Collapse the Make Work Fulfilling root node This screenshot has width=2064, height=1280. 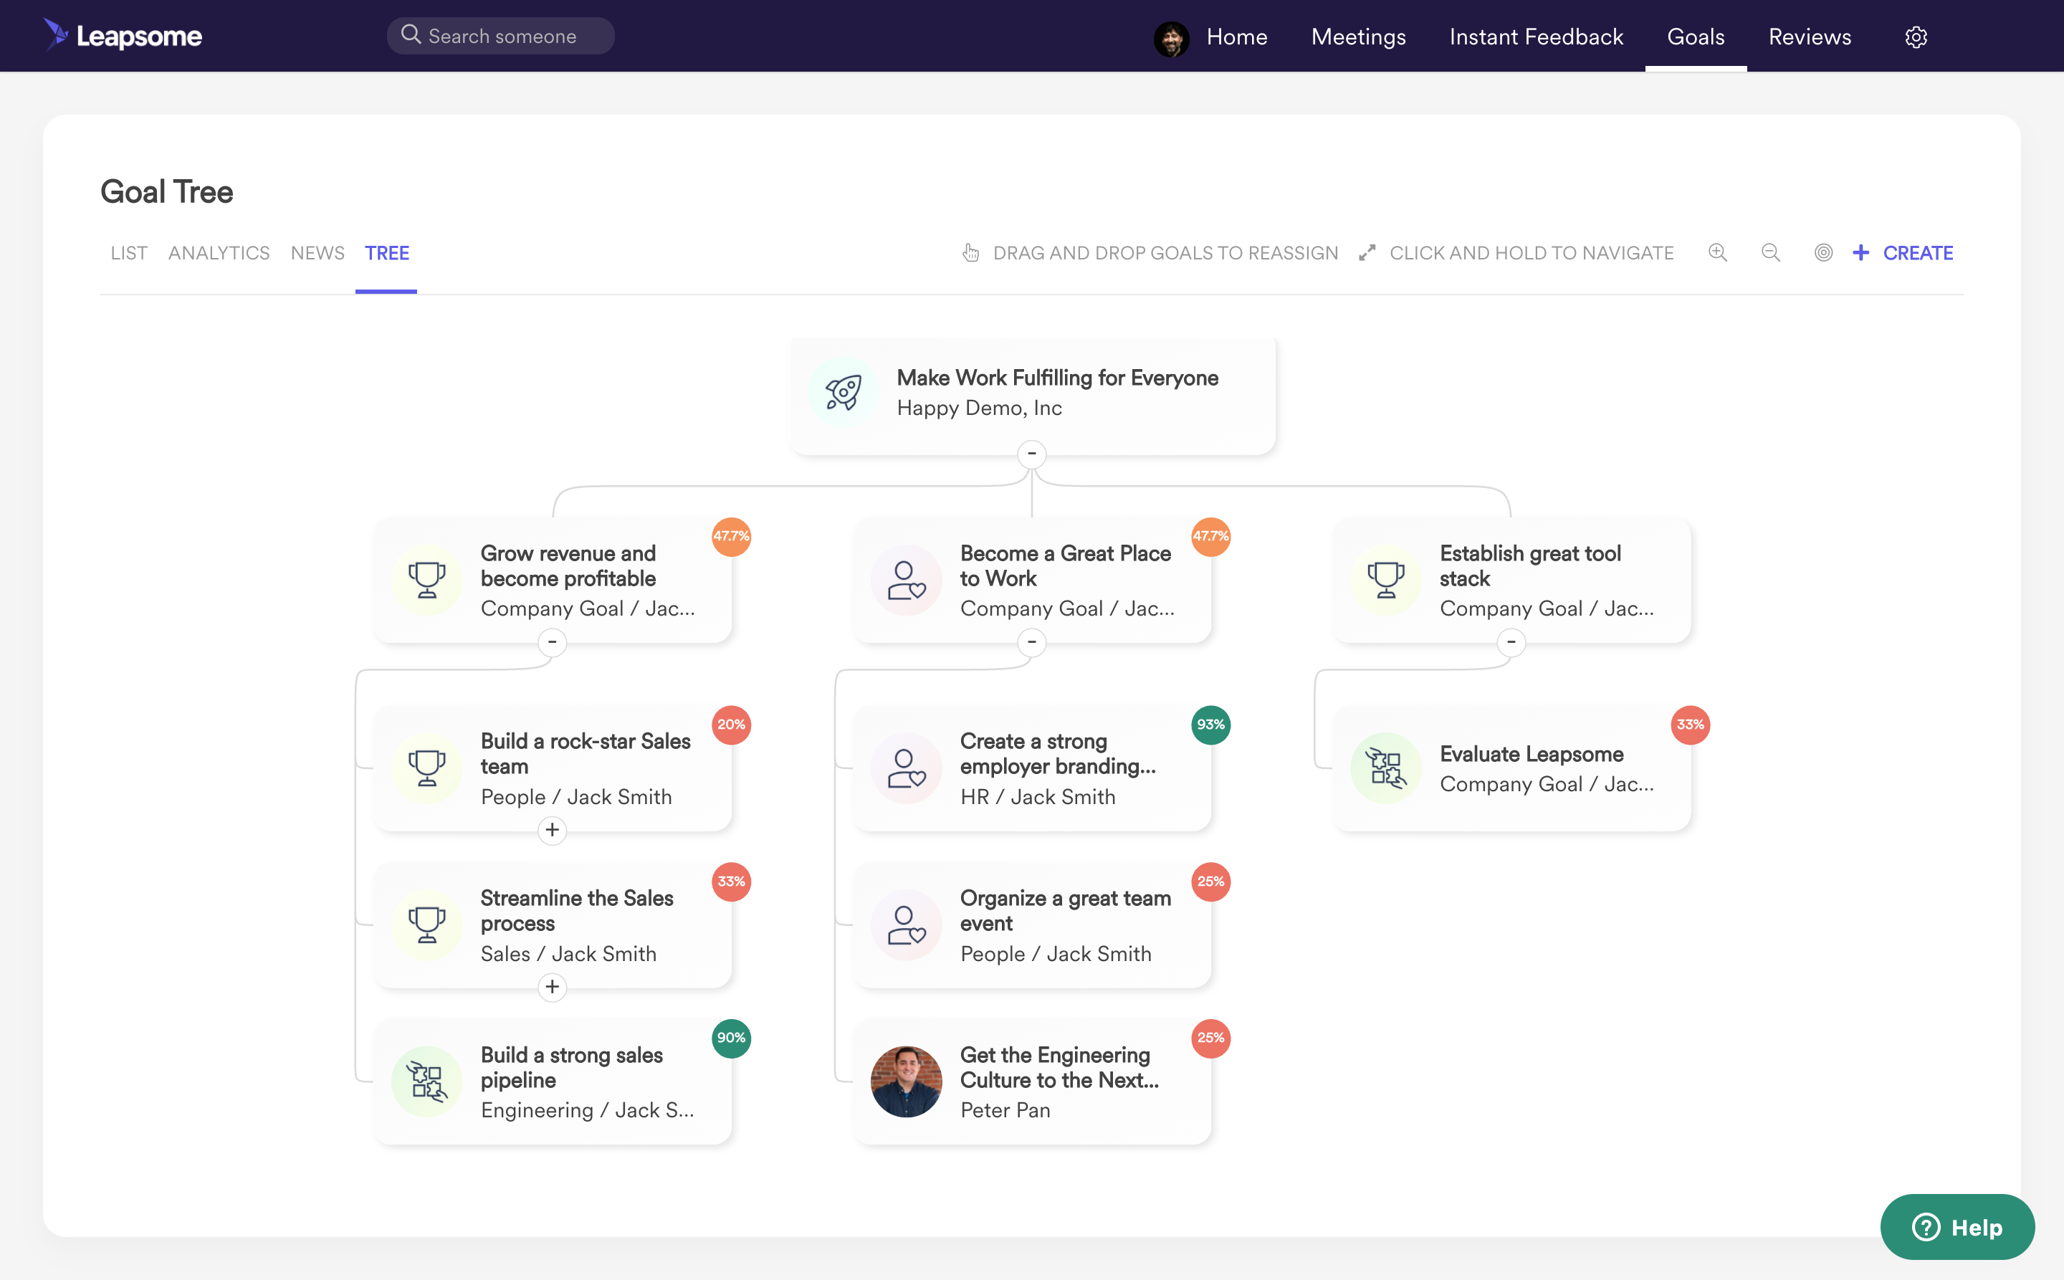tap(1031, 454)
